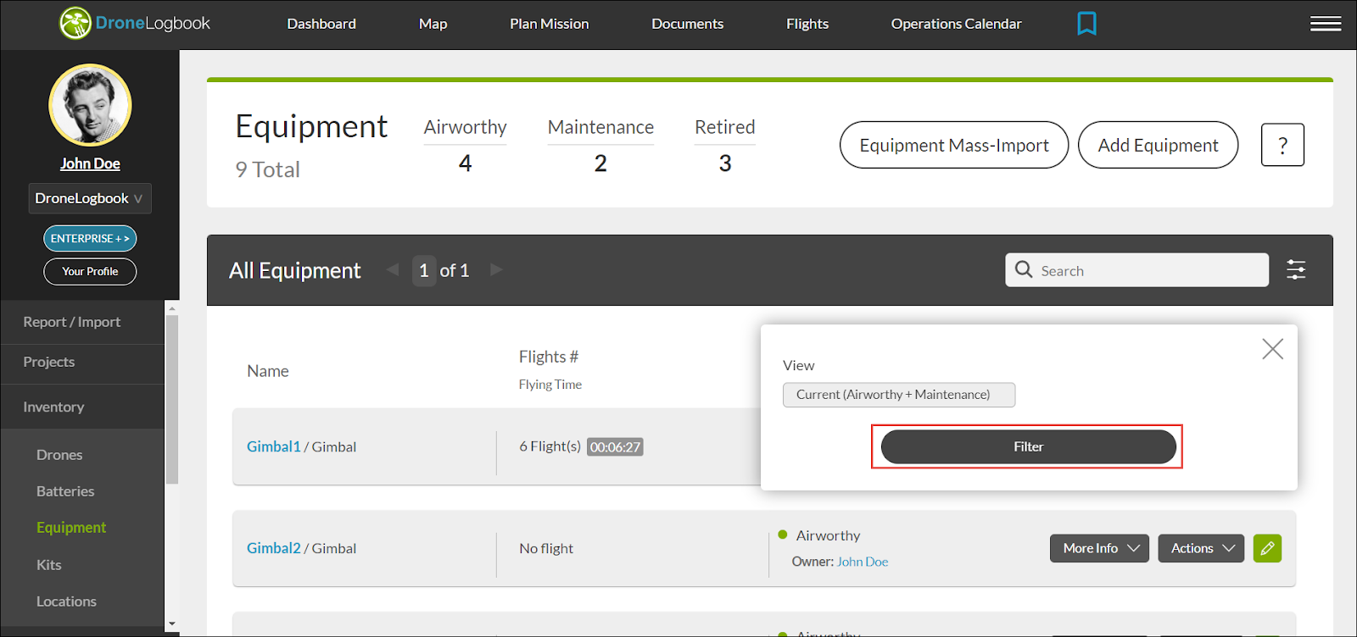The width and height of the screenshot is (1357, 637).
Task: Click the sidebar scrollbar thumb
Action: click(x=172, y=400)
